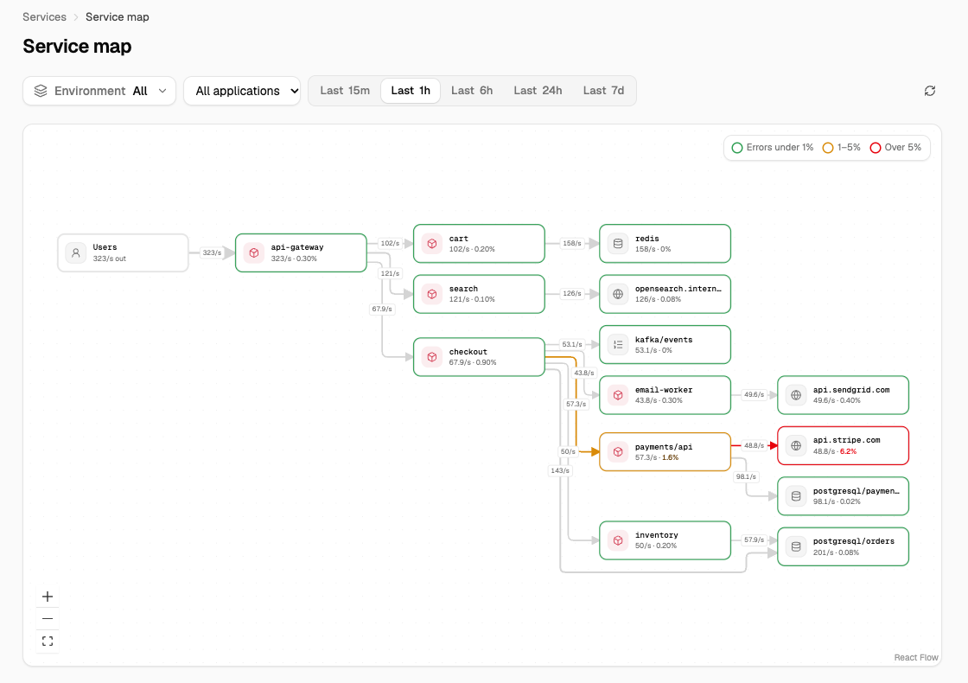
Task: Click the 158/s edge label to redis
Action: pos(571,243)
